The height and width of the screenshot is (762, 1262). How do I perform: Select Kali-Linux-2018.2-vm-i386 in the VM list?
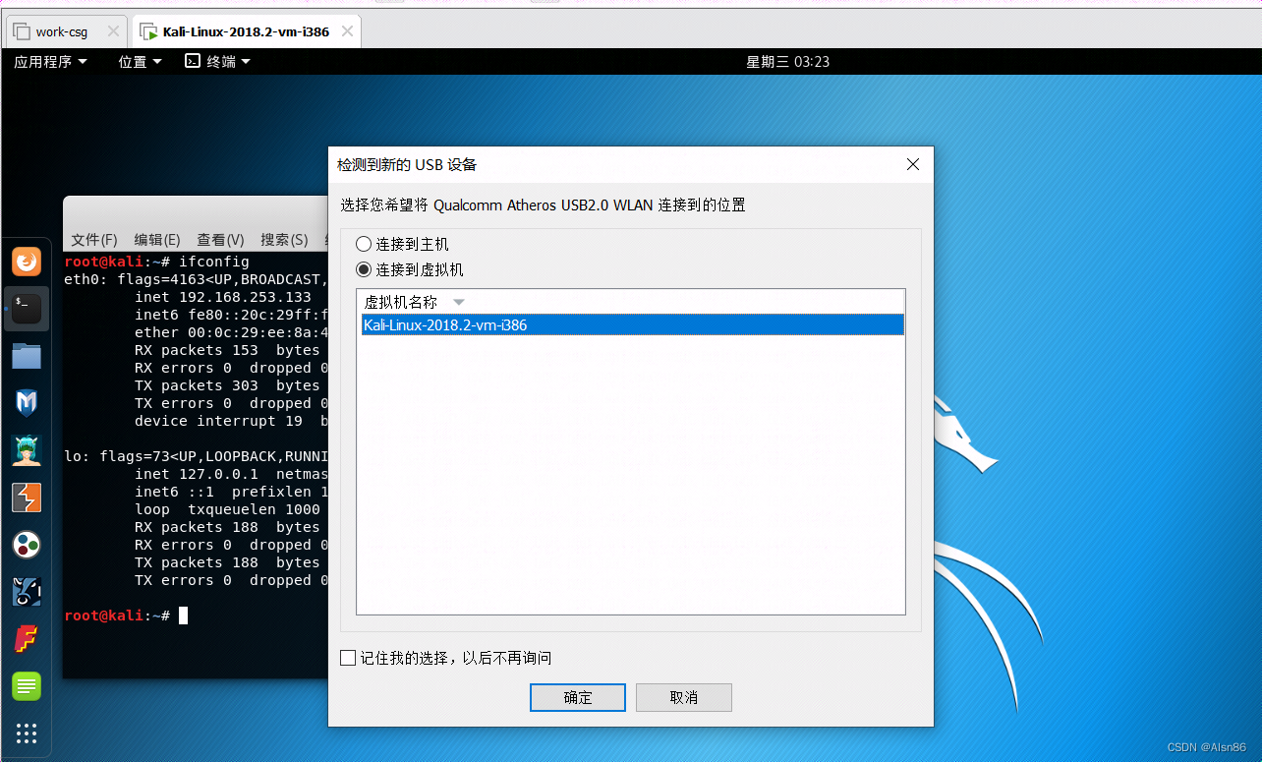click(x=632, y=324)
